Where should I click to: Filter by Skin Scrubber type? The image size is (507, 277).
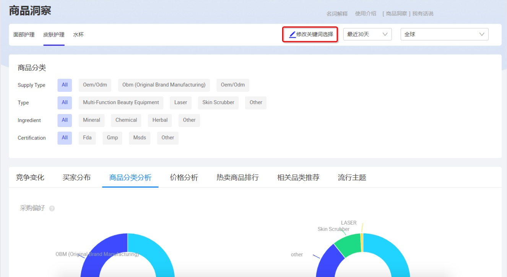[218, 103]
